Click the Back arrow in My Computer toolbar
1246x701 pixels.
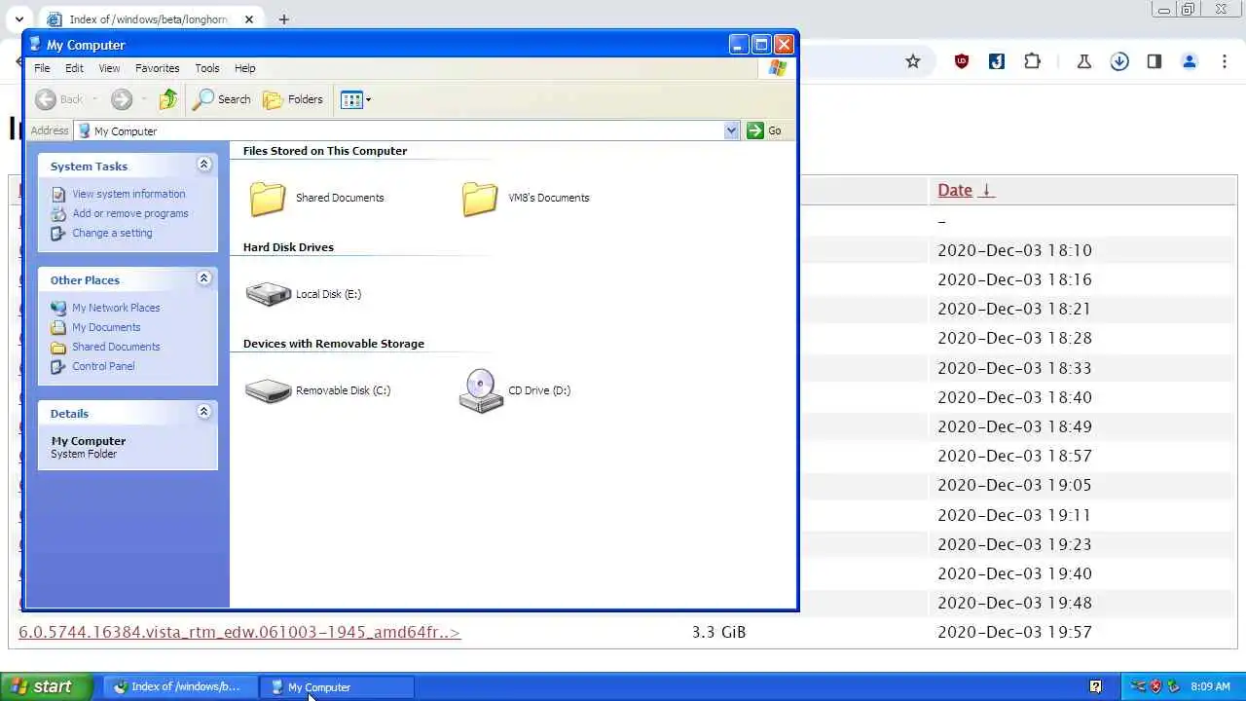(x=46, y=99)
